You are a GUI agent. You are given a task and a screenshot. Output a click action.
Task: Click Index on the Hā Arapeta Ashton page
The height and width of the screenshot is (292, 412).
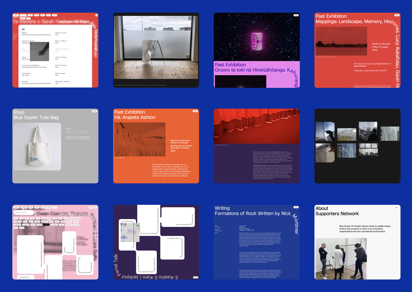(x=195, y=111)
